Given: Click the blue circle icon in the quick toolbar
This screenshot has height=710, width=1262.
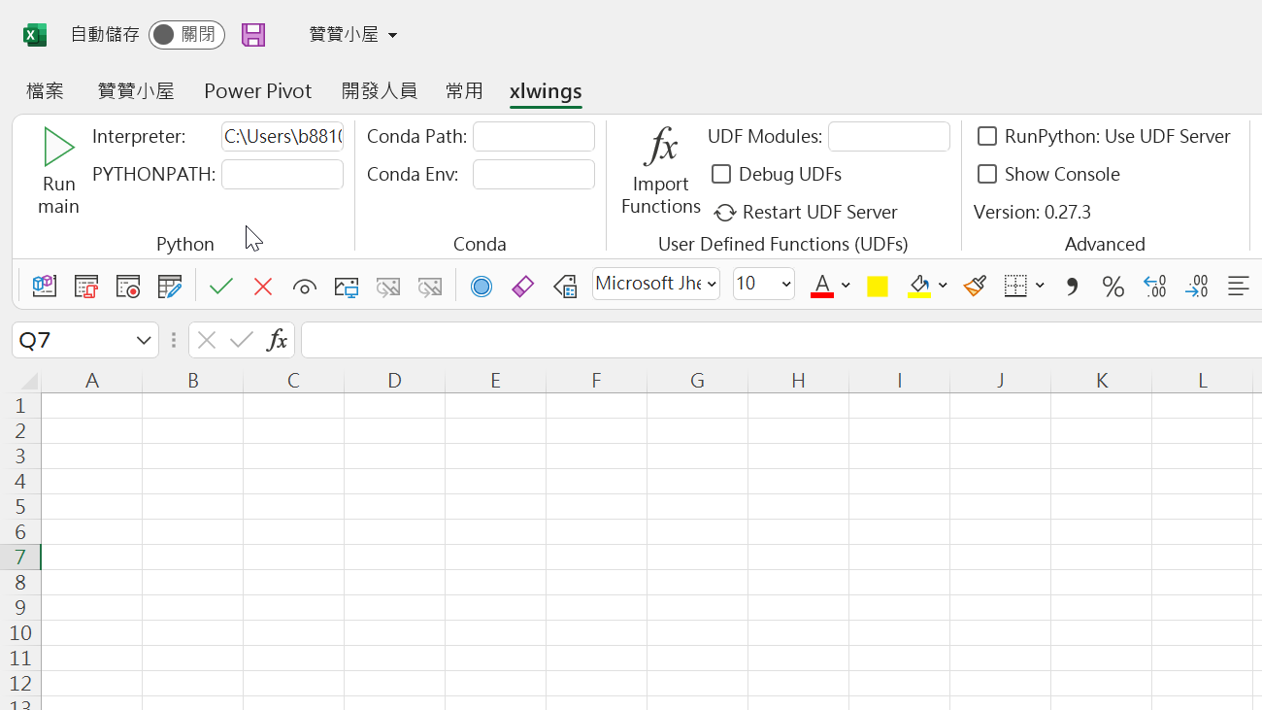Looking at the screenshot, I should (482, 286).
